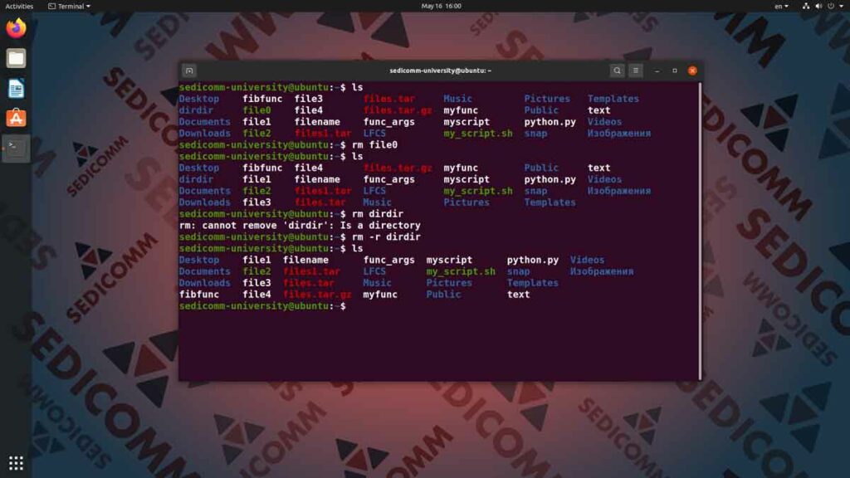Click 'my_script.sh' in the last ls listing

coord(460,271)
